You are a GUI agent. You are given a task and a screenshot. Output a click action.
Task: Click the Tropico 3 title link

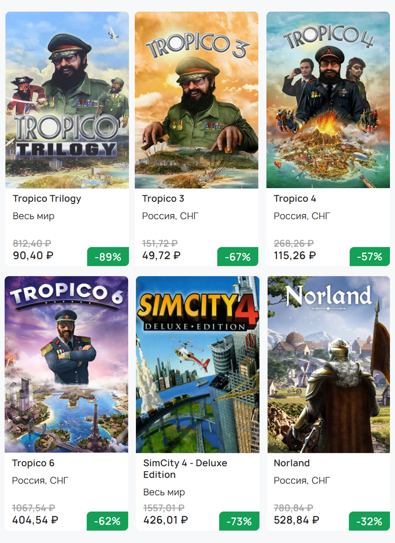pyautogui.click(x=163, y=199)
